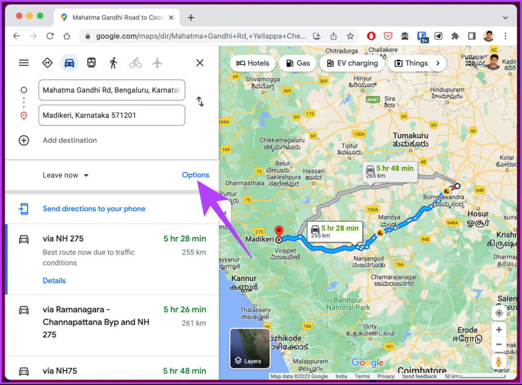Viewport: 522px width, 385px height.
Task: Click the Madikeri destination pin
Action: point(279,231)
